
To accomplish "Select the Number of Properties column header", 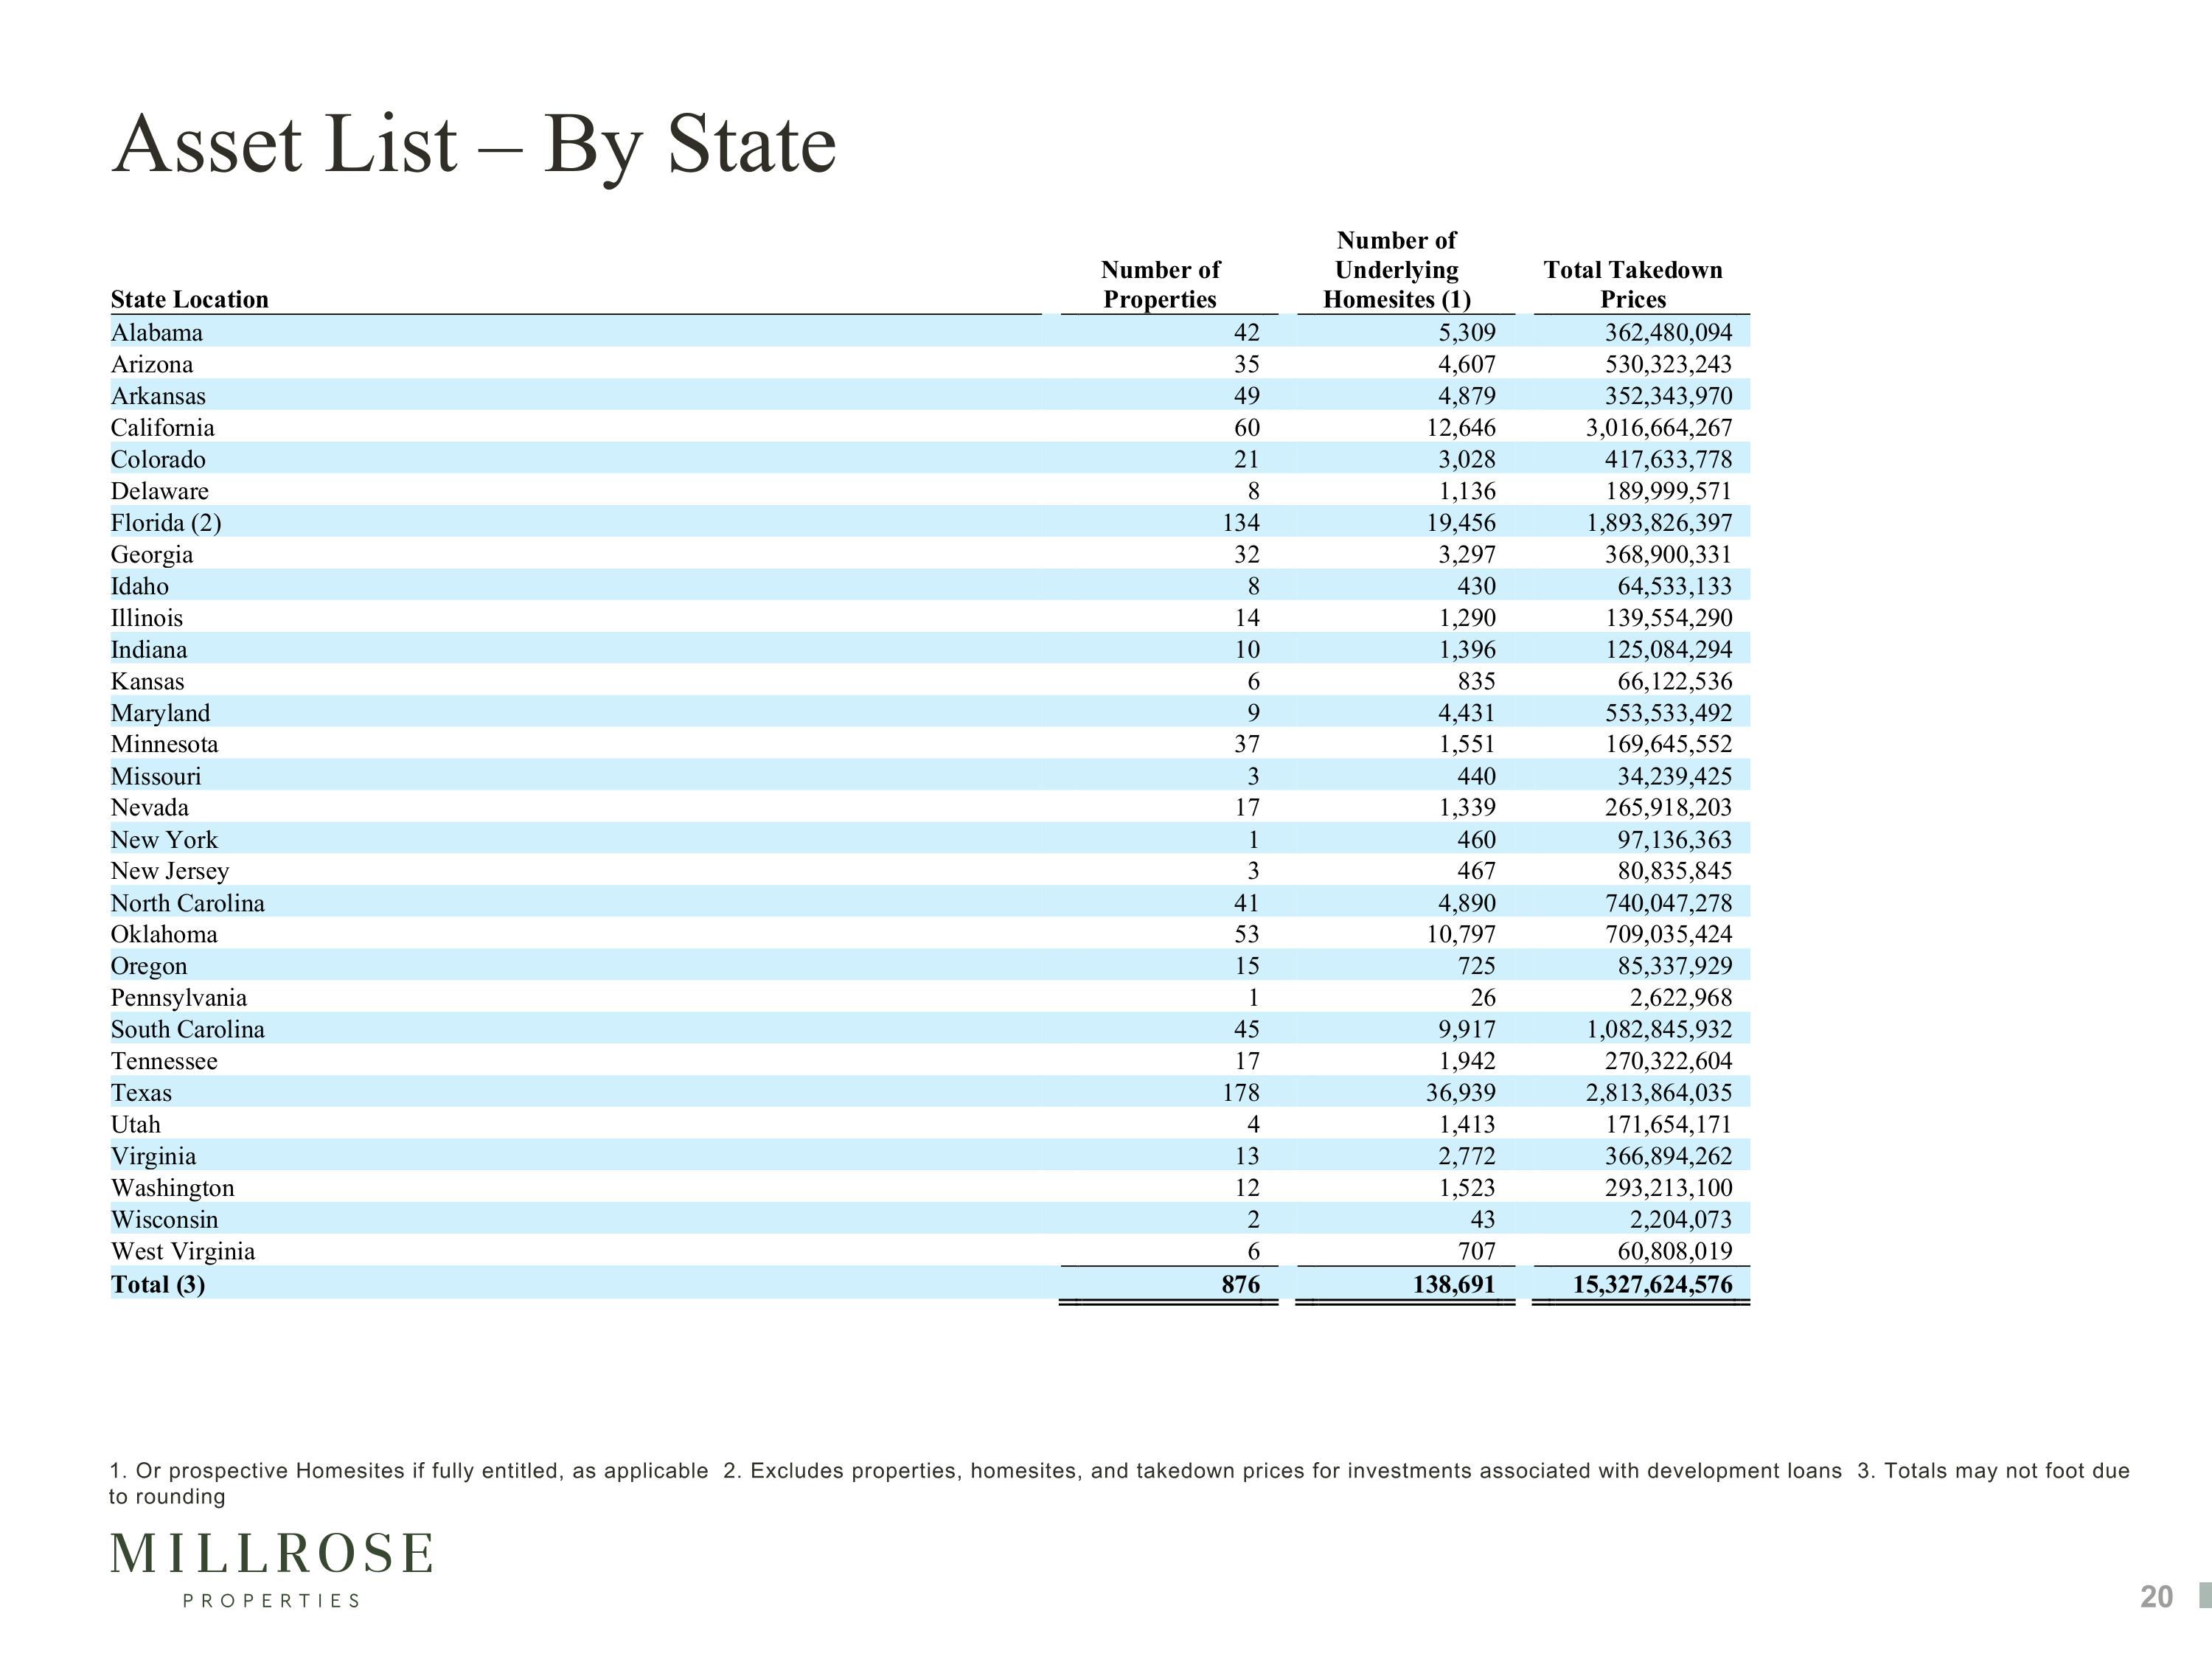I will (1160, 285).
